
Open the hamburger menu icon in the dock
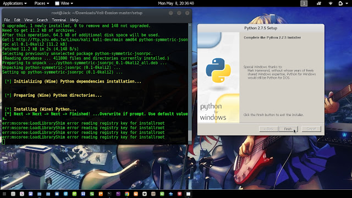pos(4,194)
